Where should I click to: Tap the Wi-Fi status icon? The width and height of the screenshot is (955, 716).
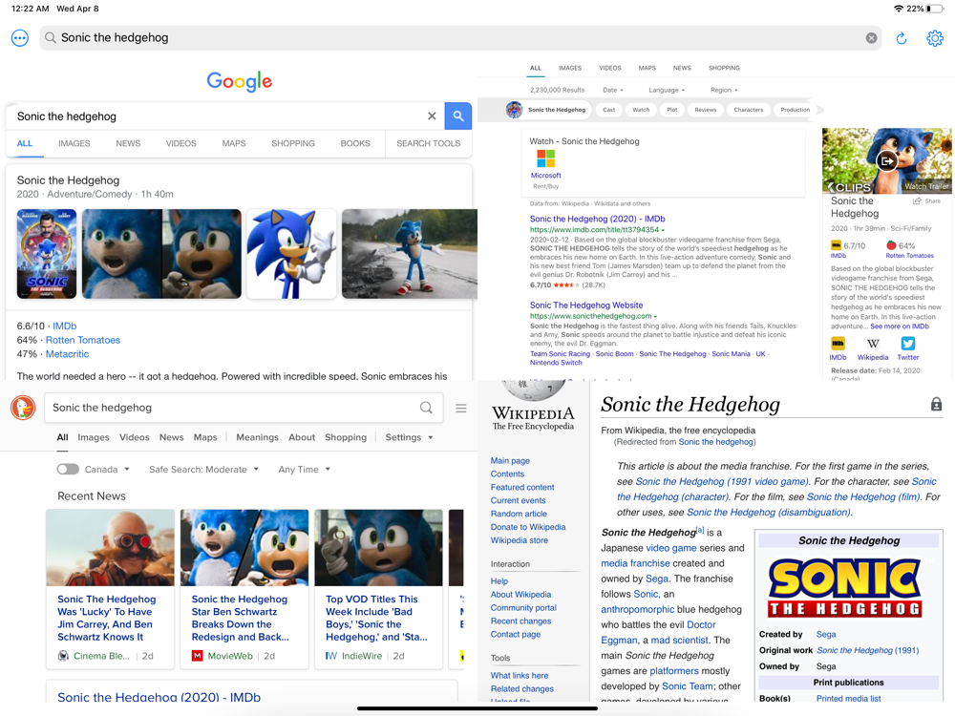(x=898, y=9)
